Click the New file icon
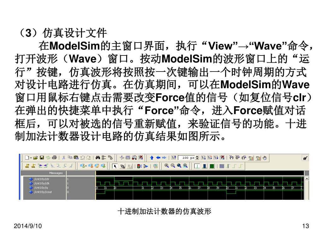 tap(27, 158)
